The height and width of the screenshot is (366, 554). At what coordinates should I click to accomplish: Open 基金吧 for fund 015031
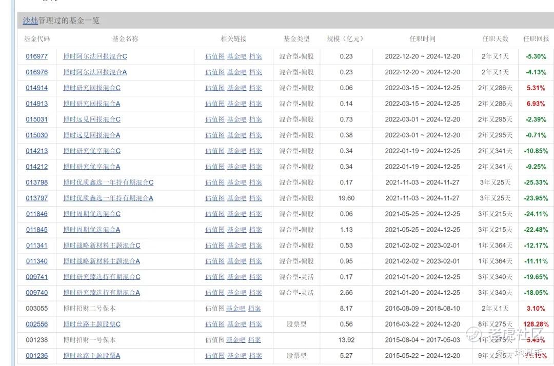coord(236,119)
